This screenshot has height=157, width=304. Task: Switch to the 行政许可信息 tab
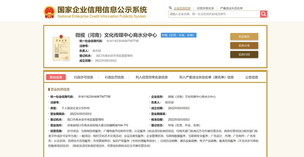point(84,77)
